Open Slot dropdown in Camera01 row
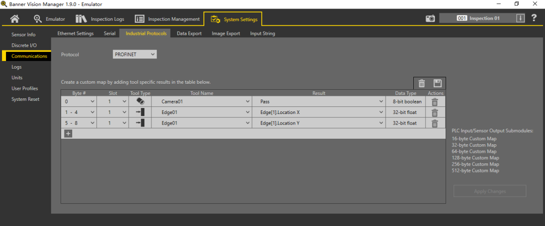 pos(113,102)
